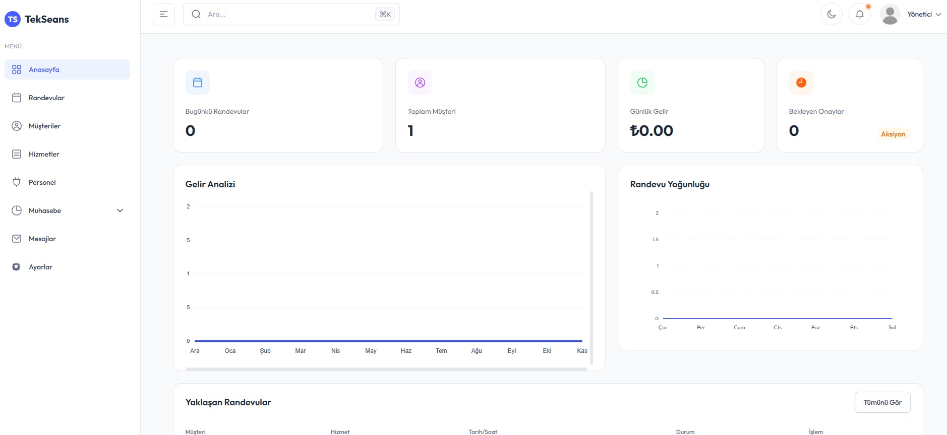Click the Gelir Analizi vertical scrollbar

pyautogui.click(x=591, y=277)
